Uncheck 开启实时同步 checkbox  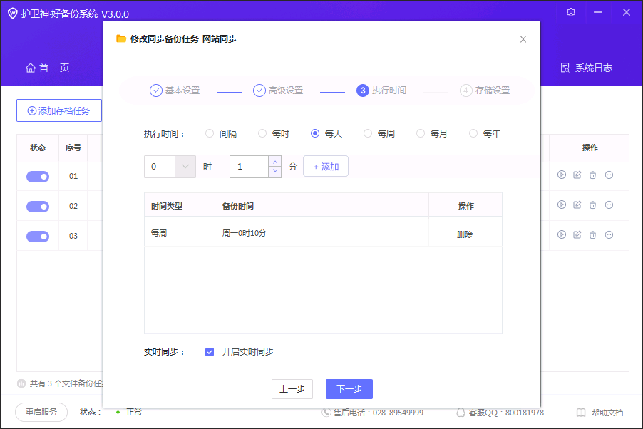[x=210, y=352]
